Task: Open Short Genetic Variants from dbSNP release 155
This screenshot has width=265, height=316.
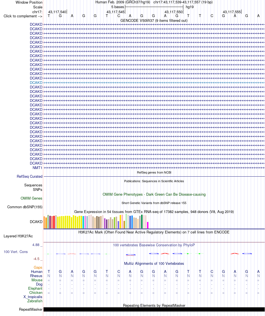Action: (x=154, y=203)
